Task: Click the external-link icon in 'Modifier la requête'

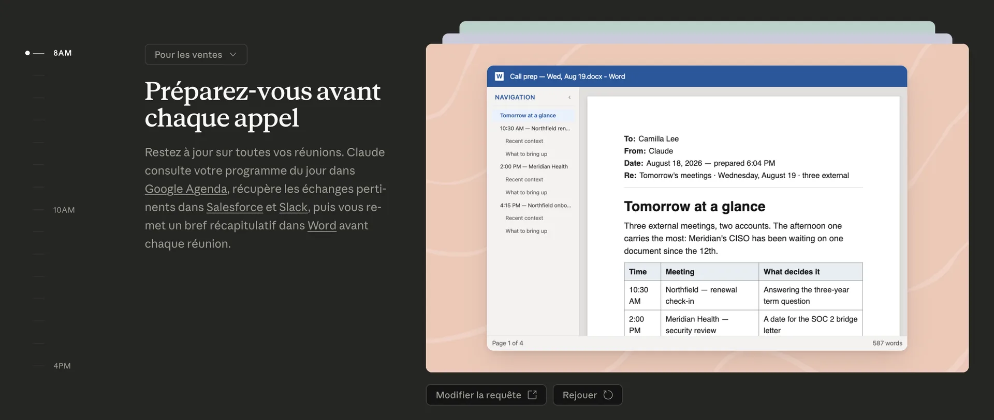Action: 532,395
